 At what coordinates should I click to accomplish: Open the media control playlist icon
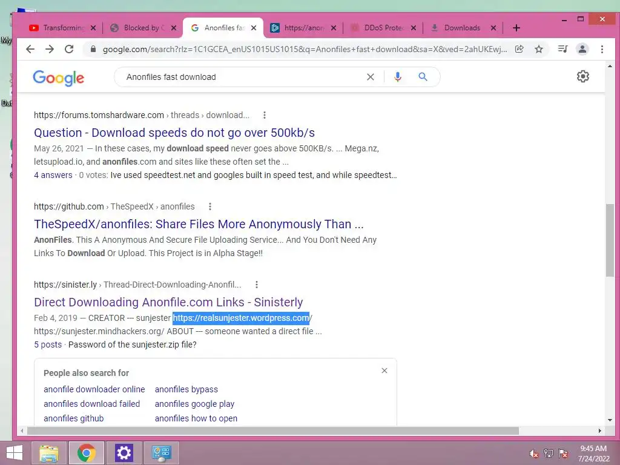pyautogui.click(x=562, y=49)
